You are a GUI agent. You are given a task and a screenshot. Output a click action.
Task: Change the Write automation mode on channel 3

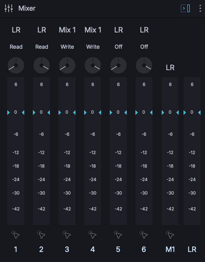(x=67, y=47)
